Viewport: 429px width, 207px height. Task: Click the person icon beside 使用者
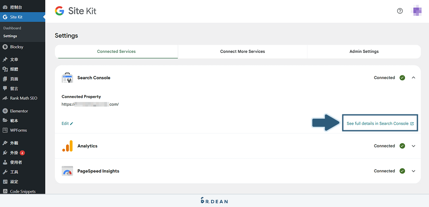point(5,162)
